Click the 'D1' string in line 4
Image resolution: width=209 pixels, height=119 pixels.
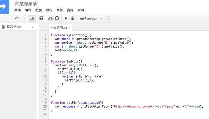[x=98, y=46]
